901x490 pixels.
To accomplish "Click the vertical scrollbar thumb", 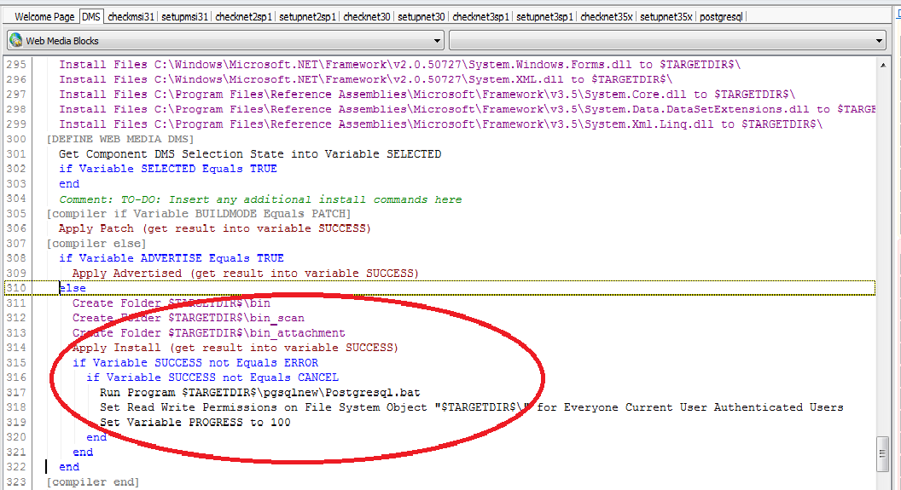I will (x=882, y=453).
